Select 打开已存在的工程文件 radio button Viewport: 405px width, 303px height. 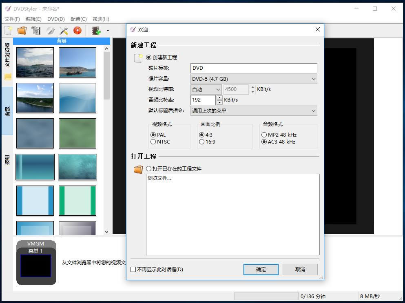tap(148, 169)
